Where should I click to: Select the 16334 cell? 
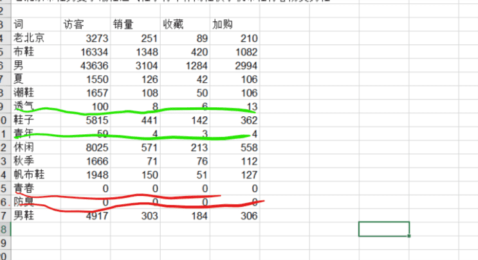click(86, 52)
